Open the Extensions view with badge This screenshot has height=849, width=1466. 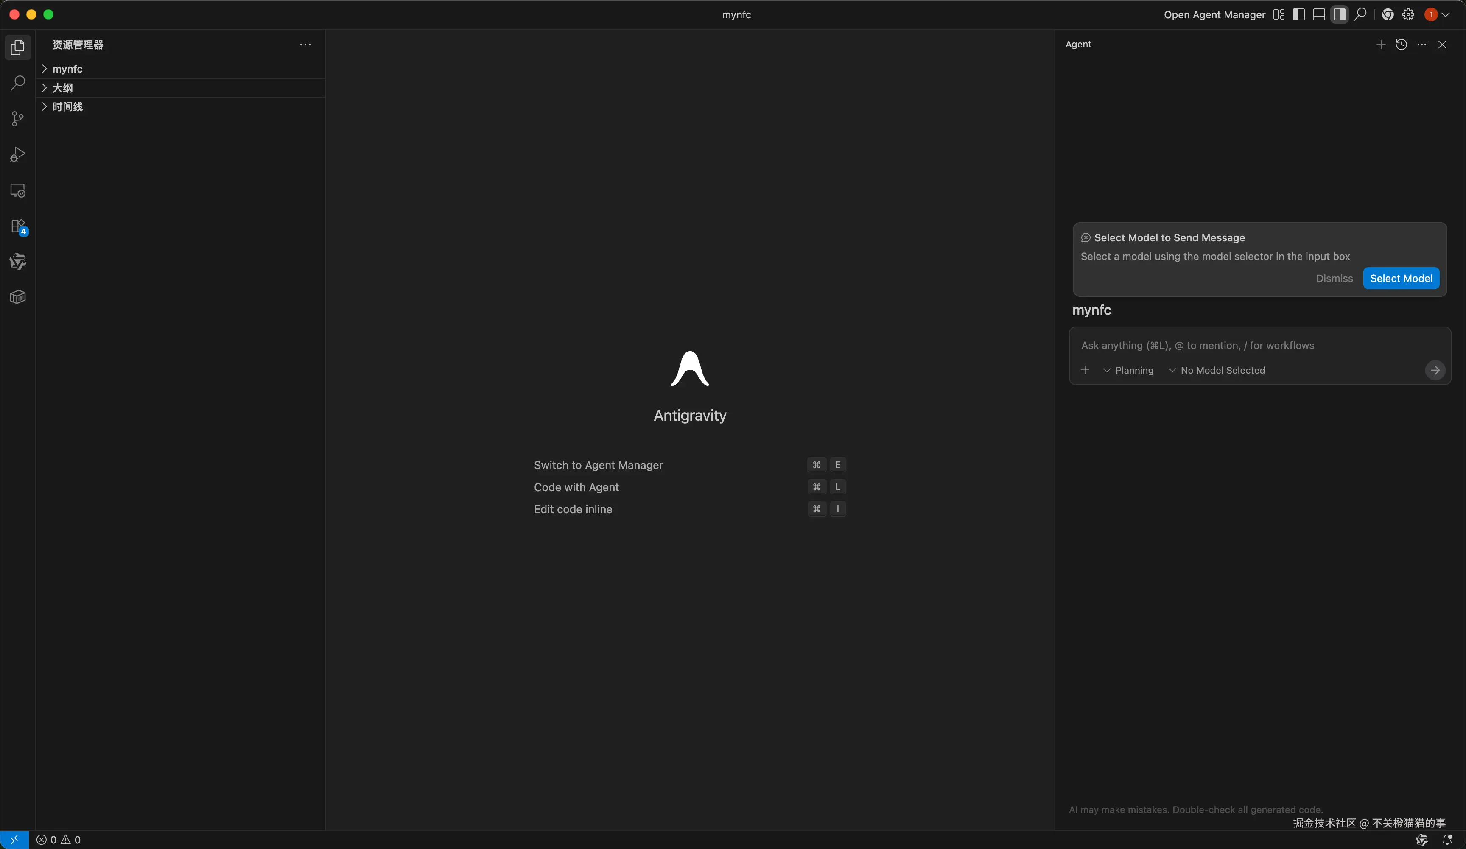(x=17, y=226)
